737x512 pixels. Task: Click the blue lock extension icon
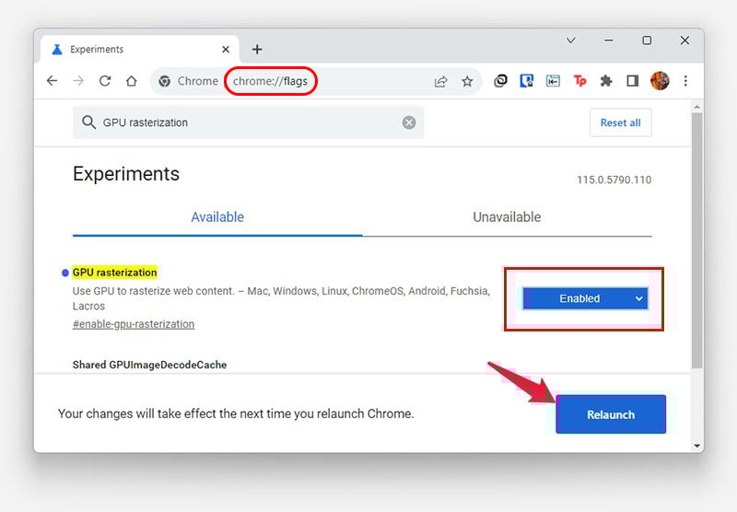coord(527,81)
